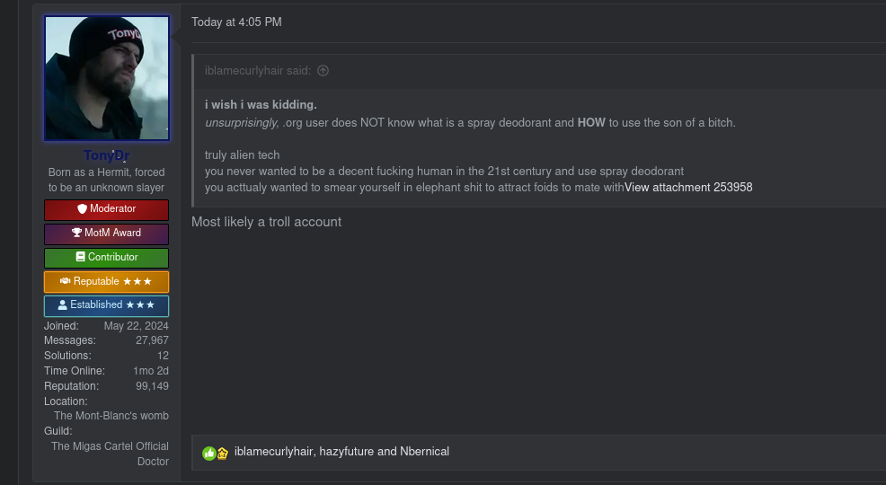Click the up-arrow icon beside quoted username
The height and width of the screenshot is (485, 886).
(x=323, y=71)
